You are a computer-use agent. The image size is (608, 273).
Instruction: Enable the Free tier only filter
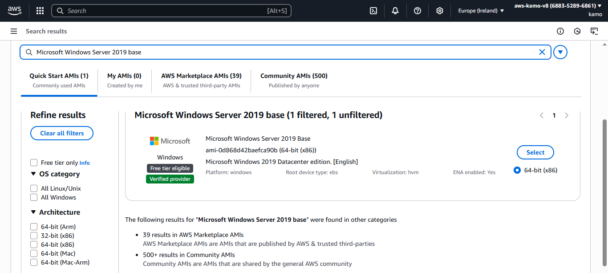33,163
